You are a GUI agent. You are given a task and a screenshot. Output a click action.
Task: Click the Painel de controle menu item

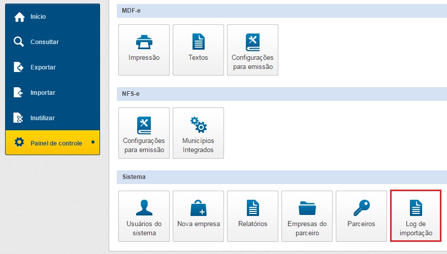pos(52,143)
